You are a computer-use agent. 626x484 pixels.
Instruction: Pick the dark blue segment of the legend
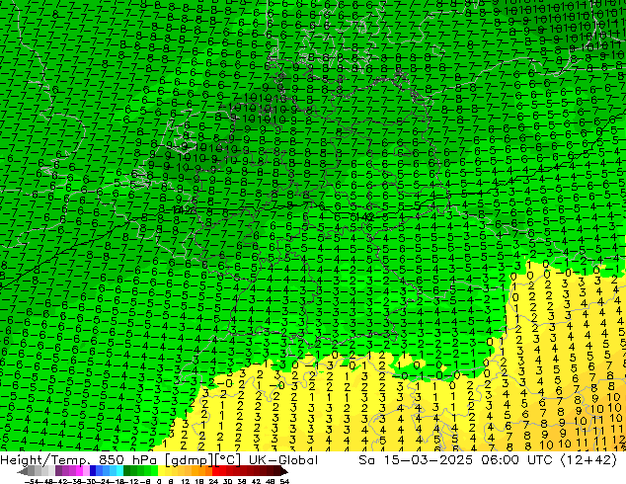pyautogui.click(x=93, y=471)
